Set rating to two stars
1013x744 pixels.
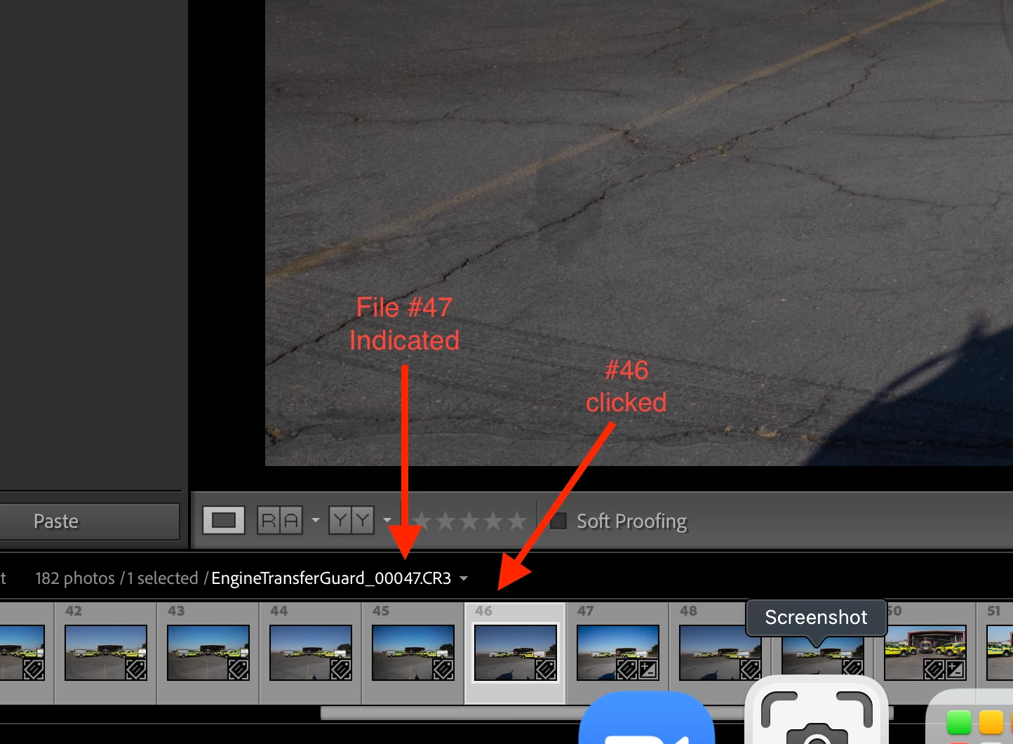[x=445, y=521]
